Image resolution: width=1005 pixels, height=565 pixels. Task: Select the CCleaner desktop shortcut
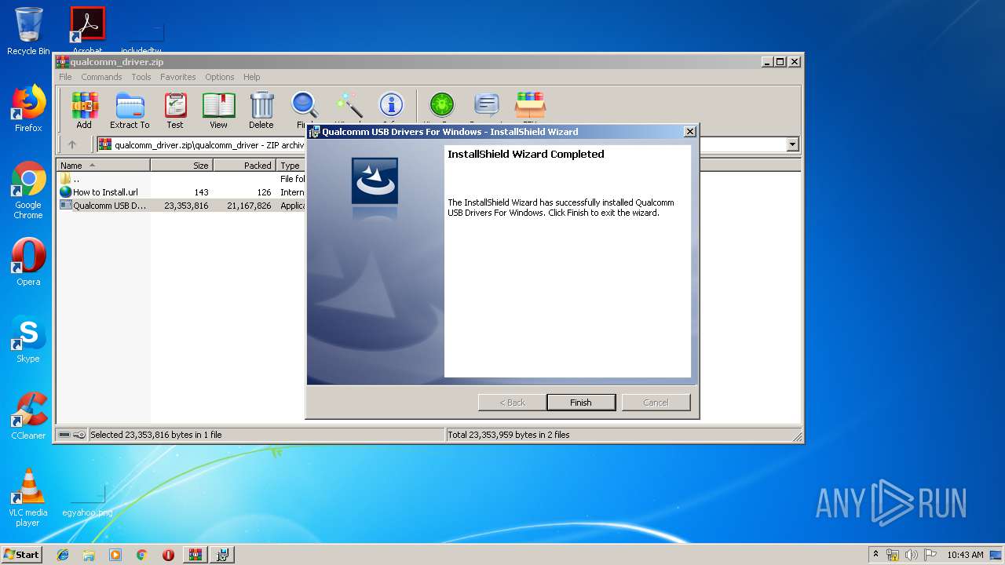(28, 416)
